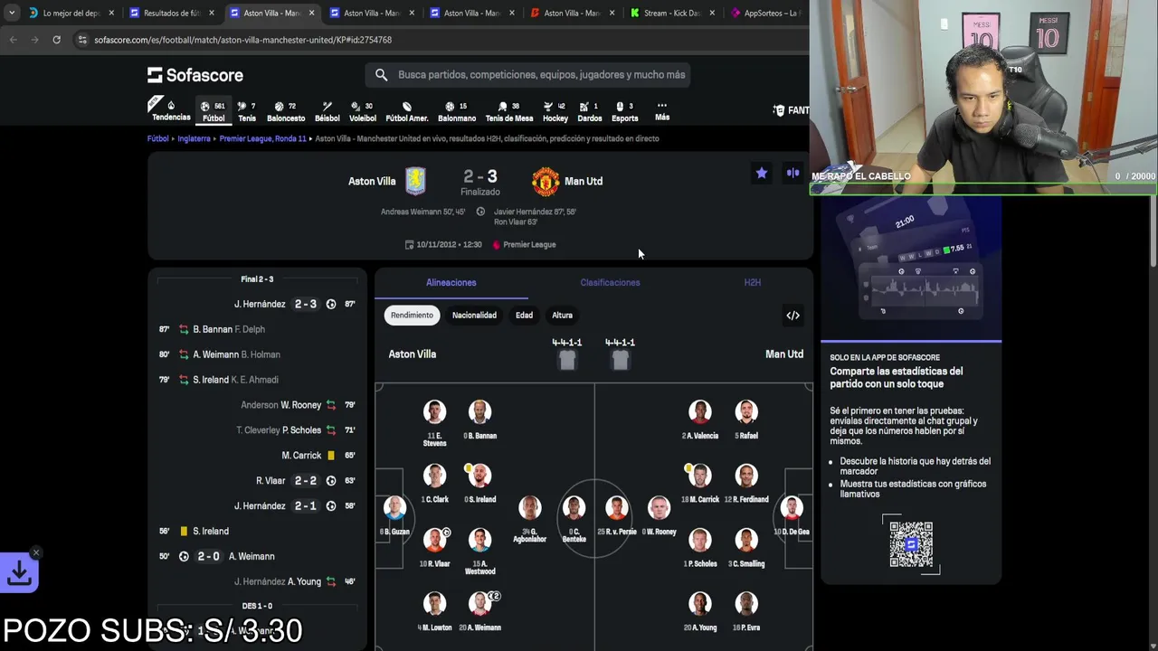Open the Fútbol Amer. sport category
Image resolution: width=1158 pixels, height=651 pixels.
407,110
